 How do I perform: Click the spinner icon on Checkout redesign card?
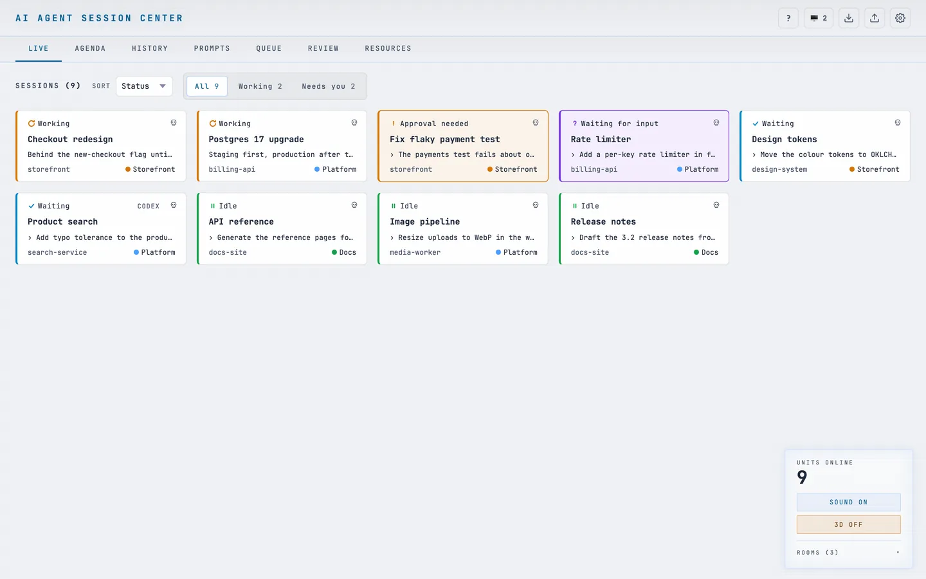coord(31,124)
